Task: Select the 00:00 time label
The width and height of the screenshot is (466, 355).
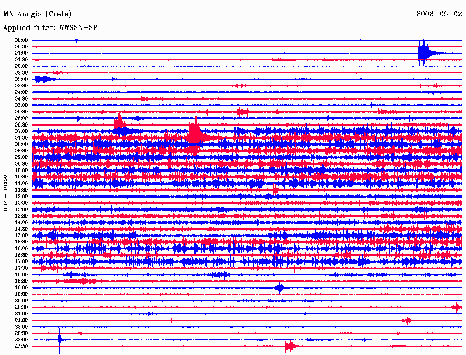Action: click(x=21, y=40)
